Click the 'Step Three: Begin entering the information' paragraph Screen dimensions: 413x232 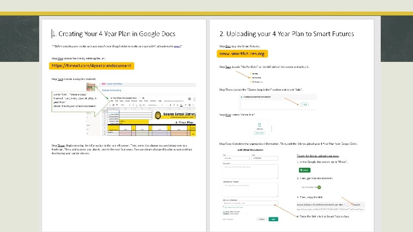point(122,149)
